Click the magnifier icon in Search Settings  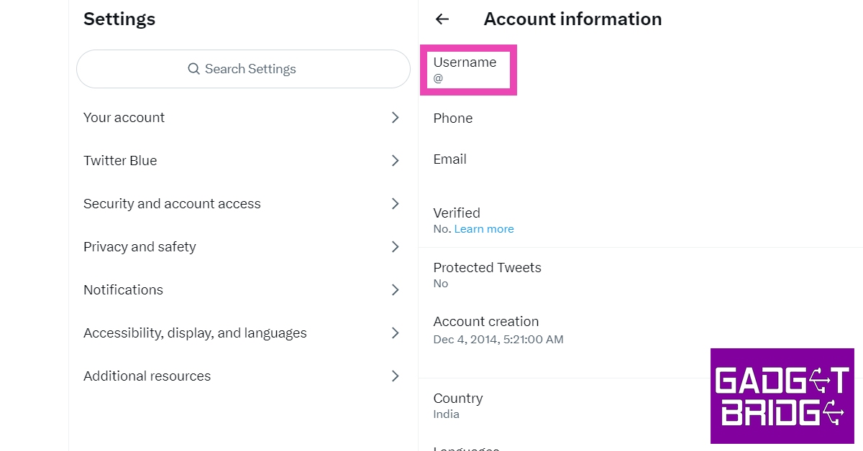pos(193,69)
